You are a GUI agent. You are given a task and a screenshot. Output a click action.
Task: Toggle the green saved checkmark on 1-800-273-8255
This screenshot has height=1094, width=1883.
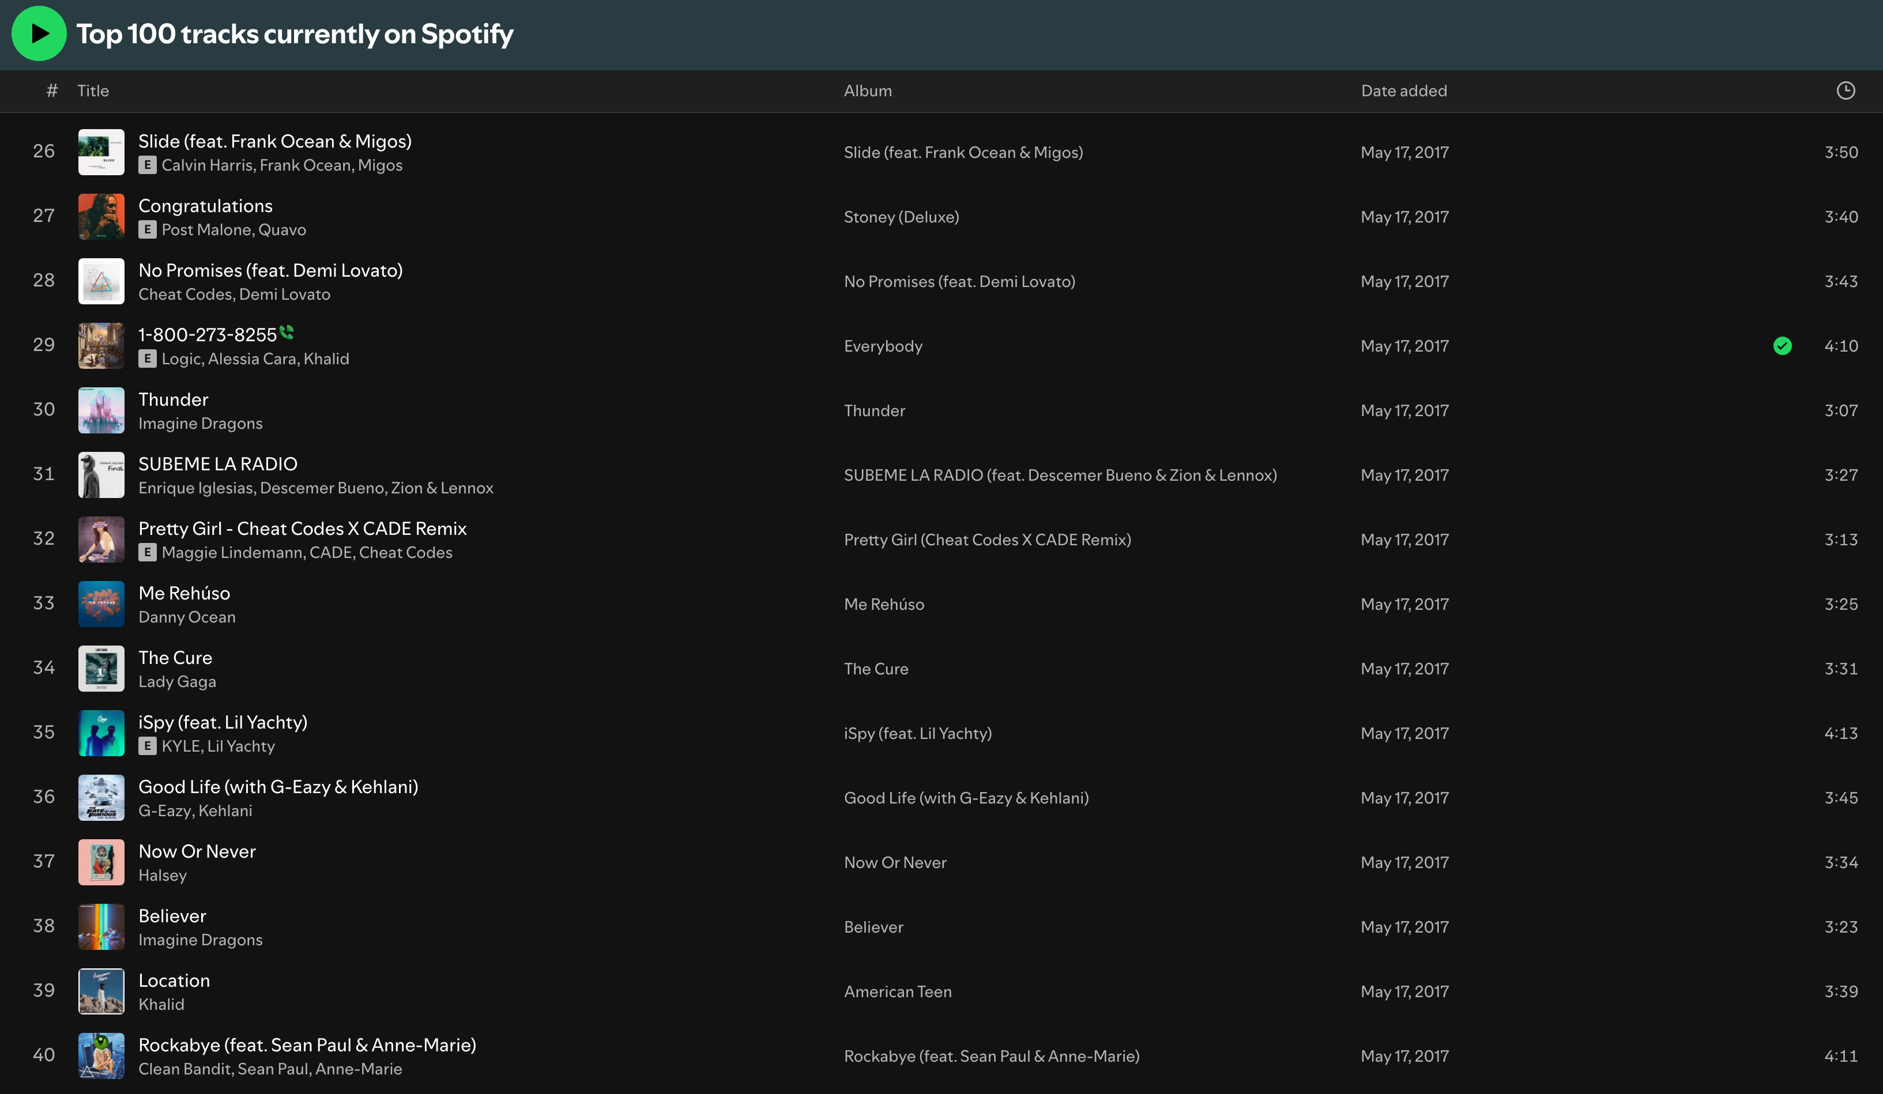1782,346
